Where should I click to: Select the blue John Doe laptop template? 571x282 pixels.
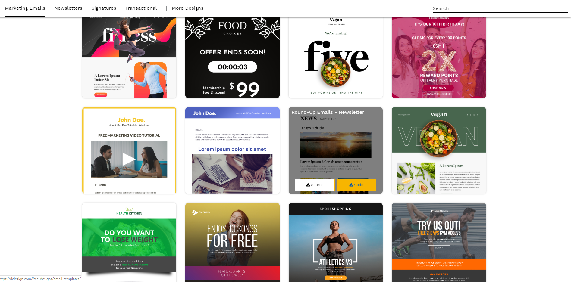pyautogui.click(x=232, y=150)
